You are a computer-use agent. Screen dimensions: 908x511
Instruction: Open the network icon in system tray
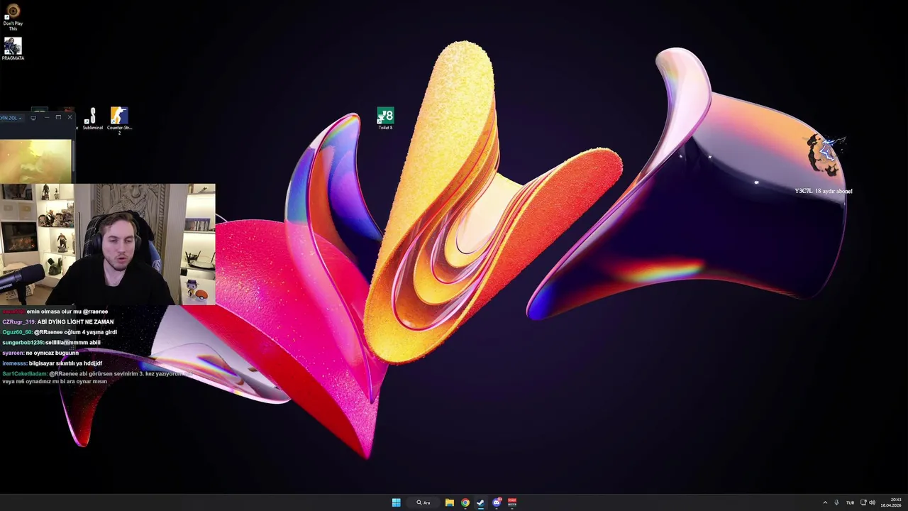(x=863, y=502)
